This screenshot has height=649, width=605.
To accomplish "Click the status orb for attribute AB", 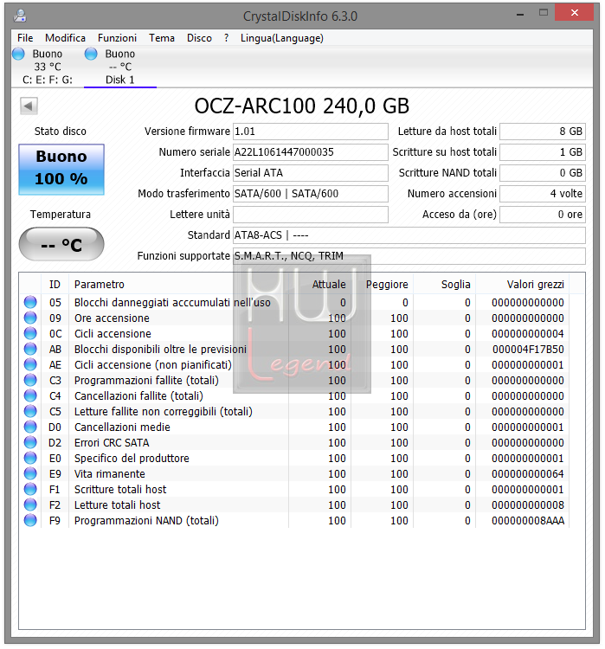I will pyautogui.click(x=30, y=349).
